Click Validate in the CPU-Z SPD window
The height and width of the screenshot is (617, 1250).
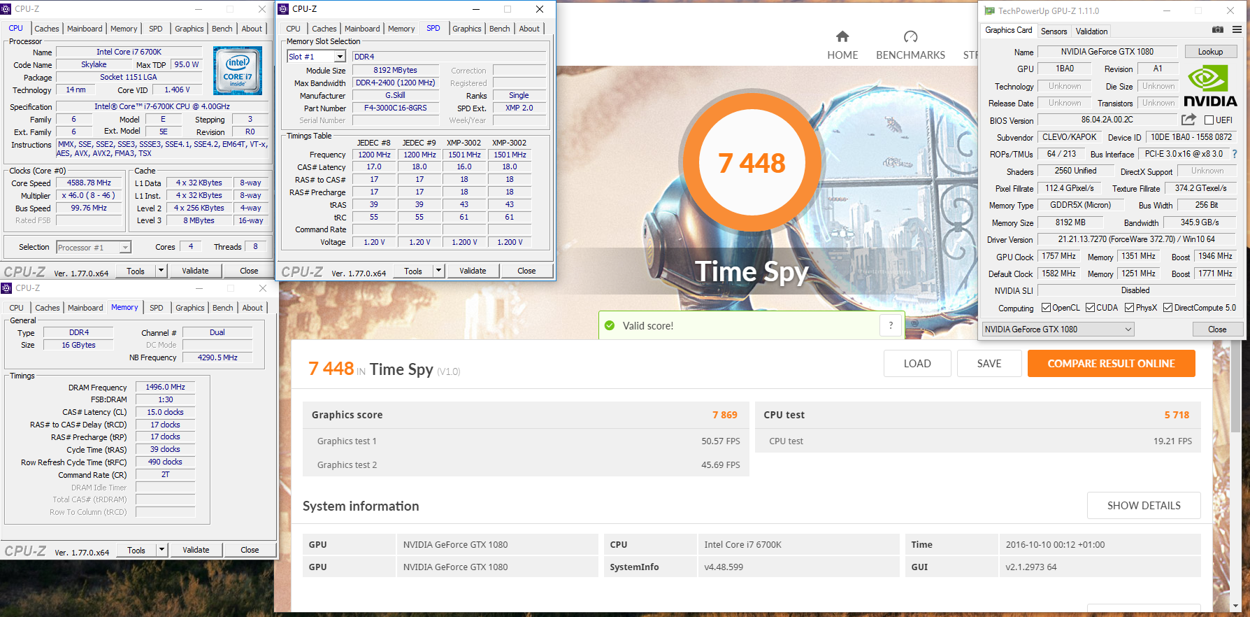[x=473, y=271]
